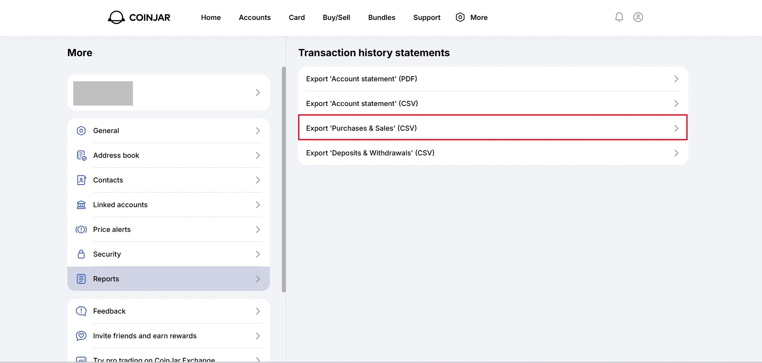
Task: Click the Feedback speech bubble icon
Action: click(x=81, y=311)
